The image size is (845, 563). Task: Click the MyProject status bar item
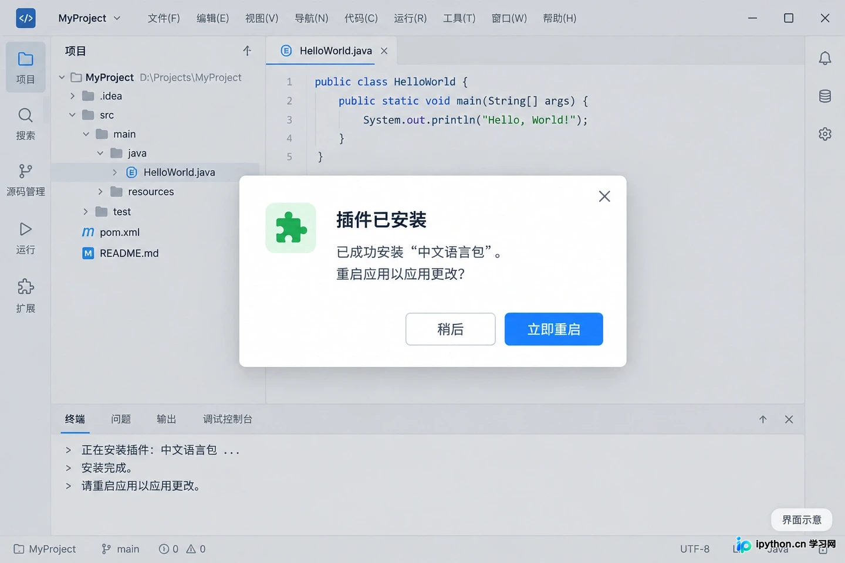(45, 549)
